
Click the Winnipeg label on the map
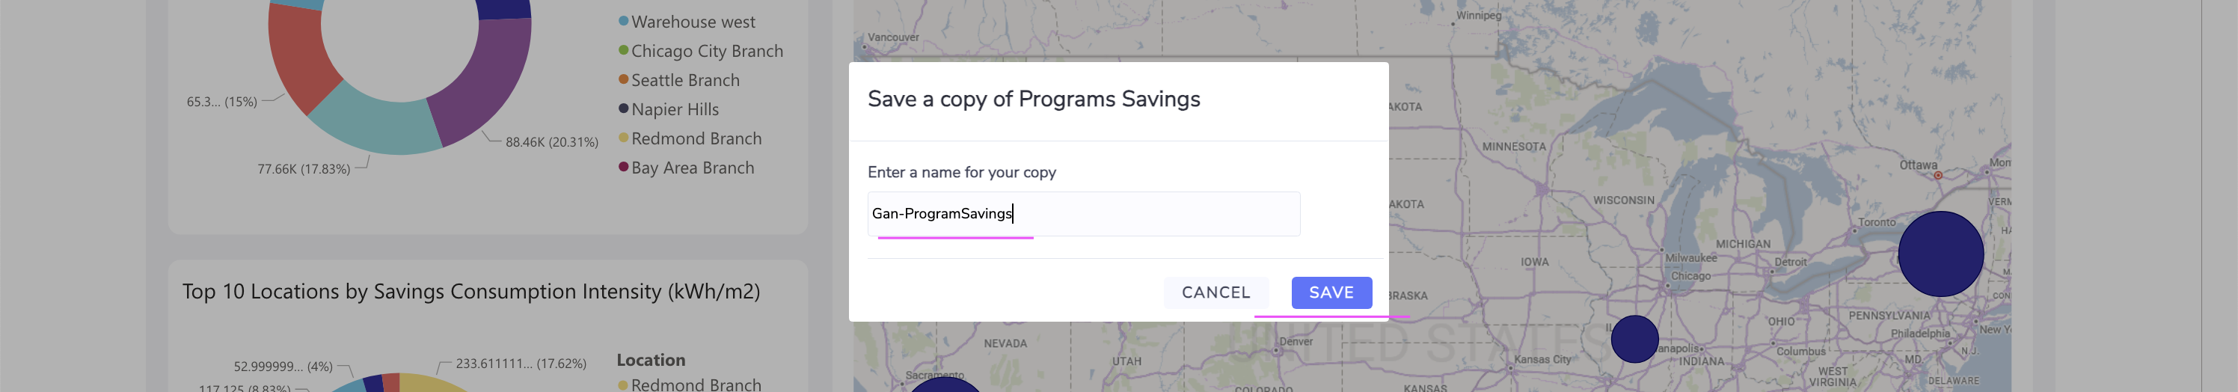tap(1478, 16)
